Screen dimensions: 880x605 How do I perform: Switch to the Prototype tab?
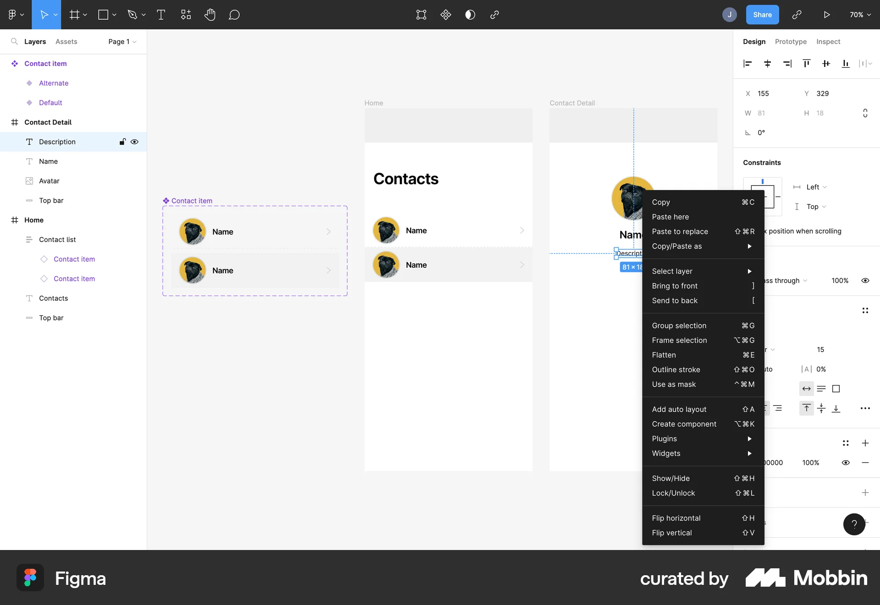790,41
